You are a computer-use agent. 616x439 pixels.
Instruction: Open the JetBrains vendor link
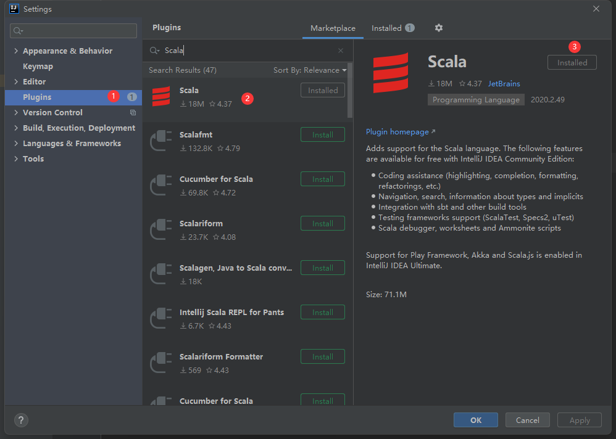504,84
